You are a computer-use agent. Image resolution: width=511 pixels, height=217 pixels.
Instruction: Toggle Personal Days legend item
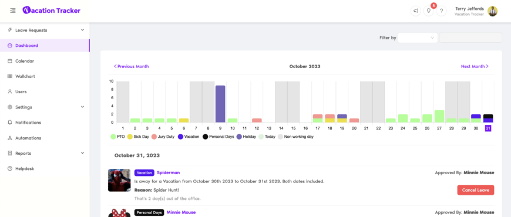point(218,137)
